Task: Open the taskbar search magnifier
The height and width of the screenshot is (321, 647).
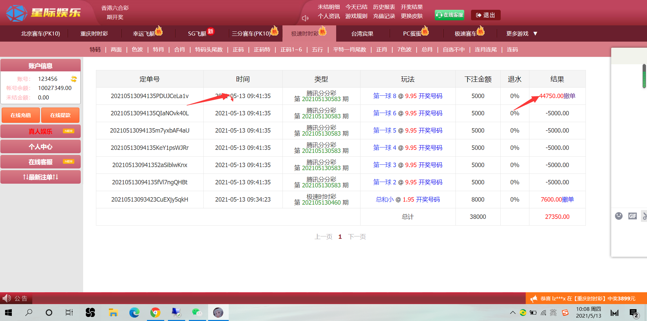Action: pyautogui.click(x=29, y=313)
